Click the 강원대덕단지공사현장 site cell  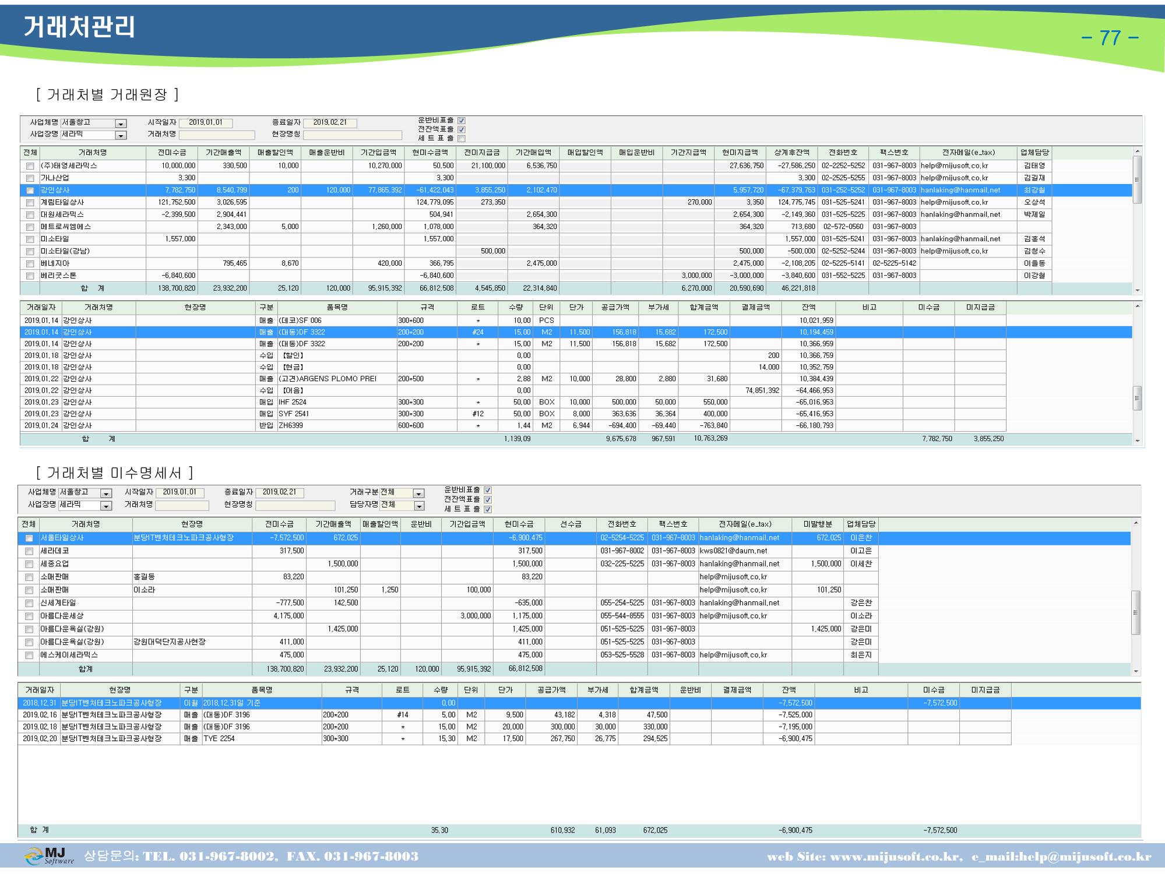click(192, 642)
